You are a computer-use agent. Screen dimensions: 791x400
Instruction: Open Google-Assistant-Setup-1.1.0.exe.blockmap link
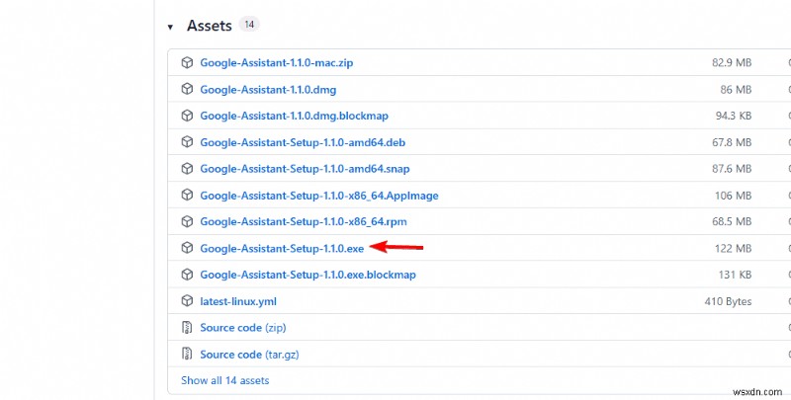[x=308, y=276]
